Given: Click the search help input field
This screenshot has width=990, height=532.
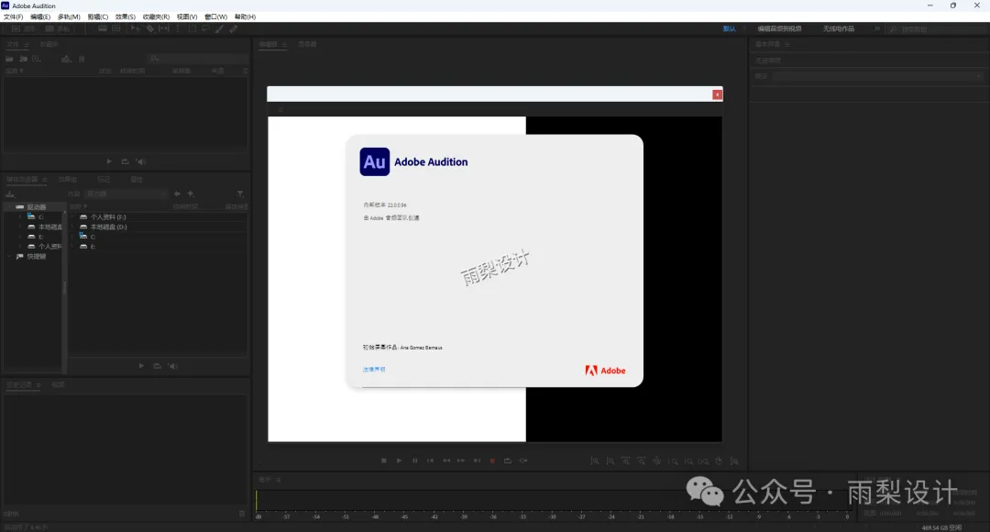Looking at the screenshot, I should (938, 29).
